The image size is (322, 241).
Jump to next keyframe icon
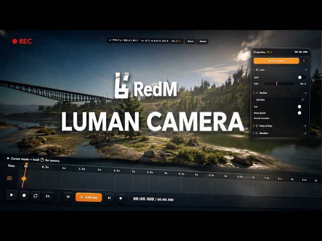pos(109,198)
